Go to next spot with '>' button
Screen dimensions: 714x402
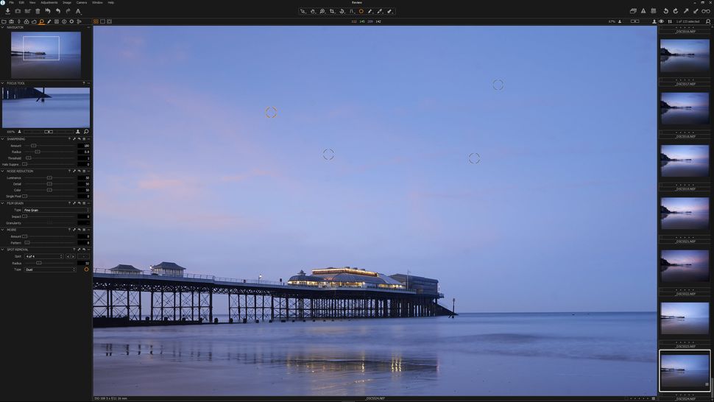tap(73, 256)
